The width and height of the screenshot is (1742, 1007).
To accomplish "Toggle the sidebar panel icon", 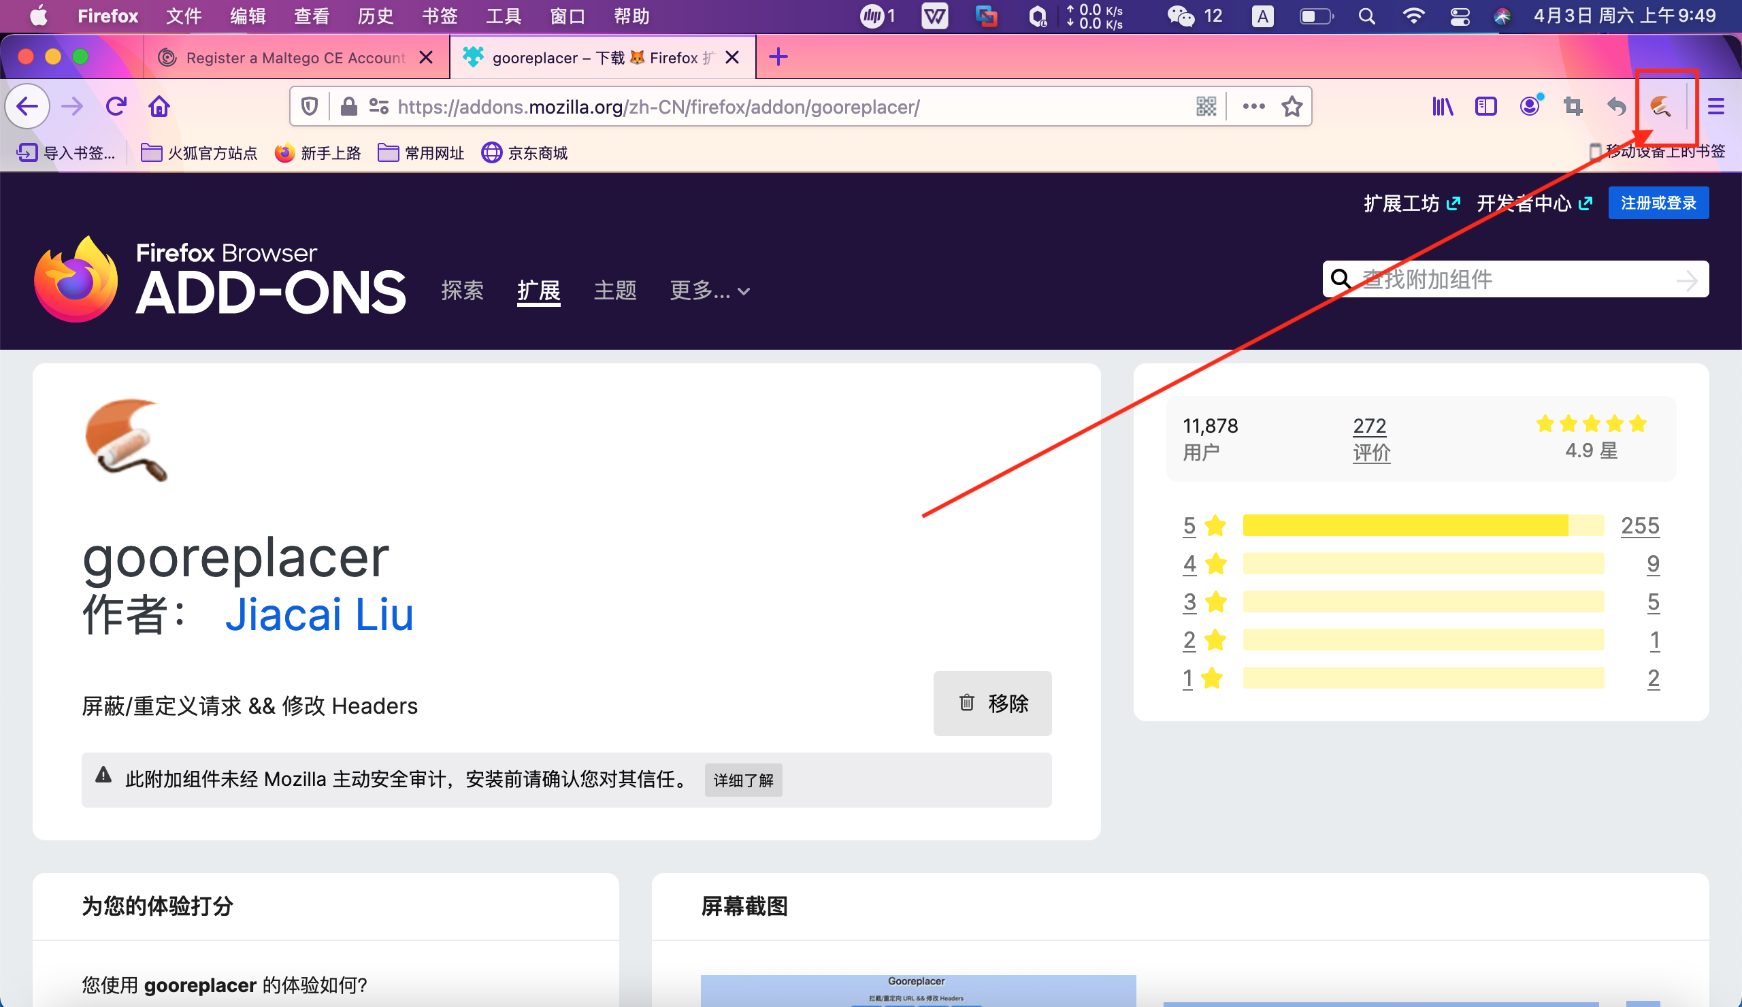I will [x=1485, y=106].
